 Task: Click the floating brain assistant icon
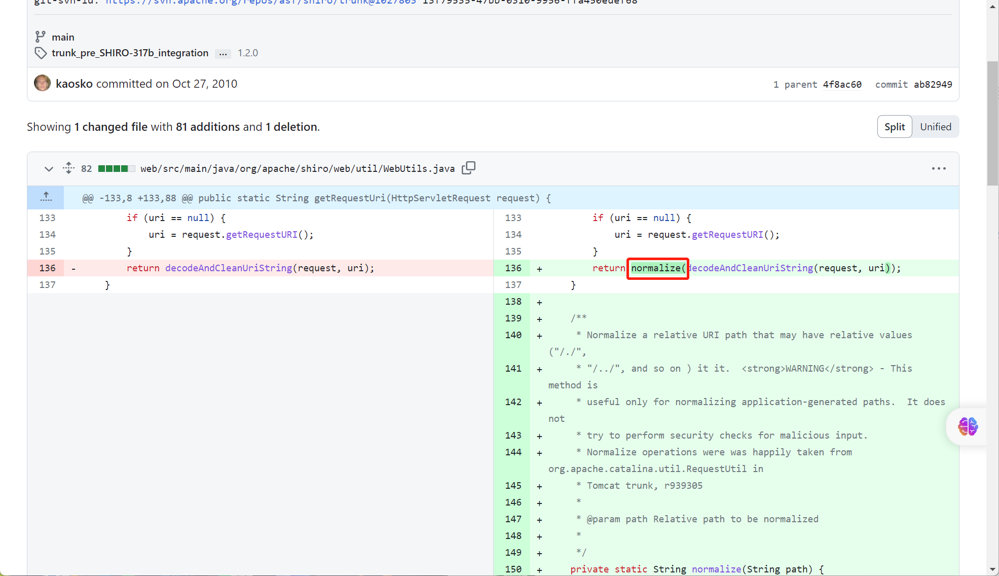pos(967,426)
